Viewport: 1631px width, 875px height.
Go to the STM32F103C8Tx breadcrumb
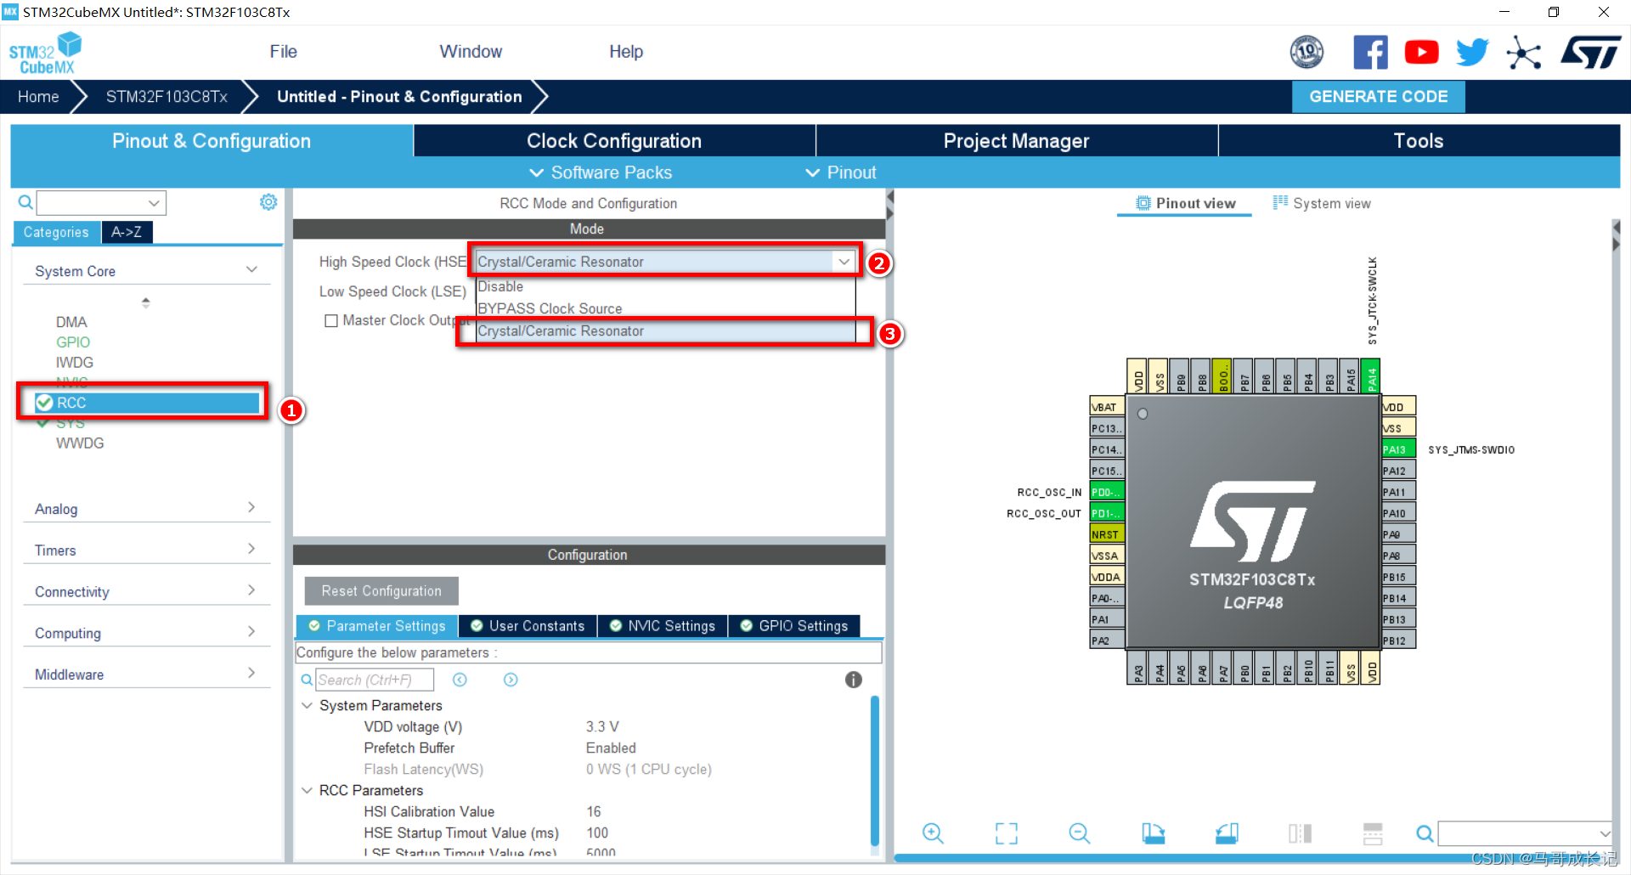(x=166, y=97)
